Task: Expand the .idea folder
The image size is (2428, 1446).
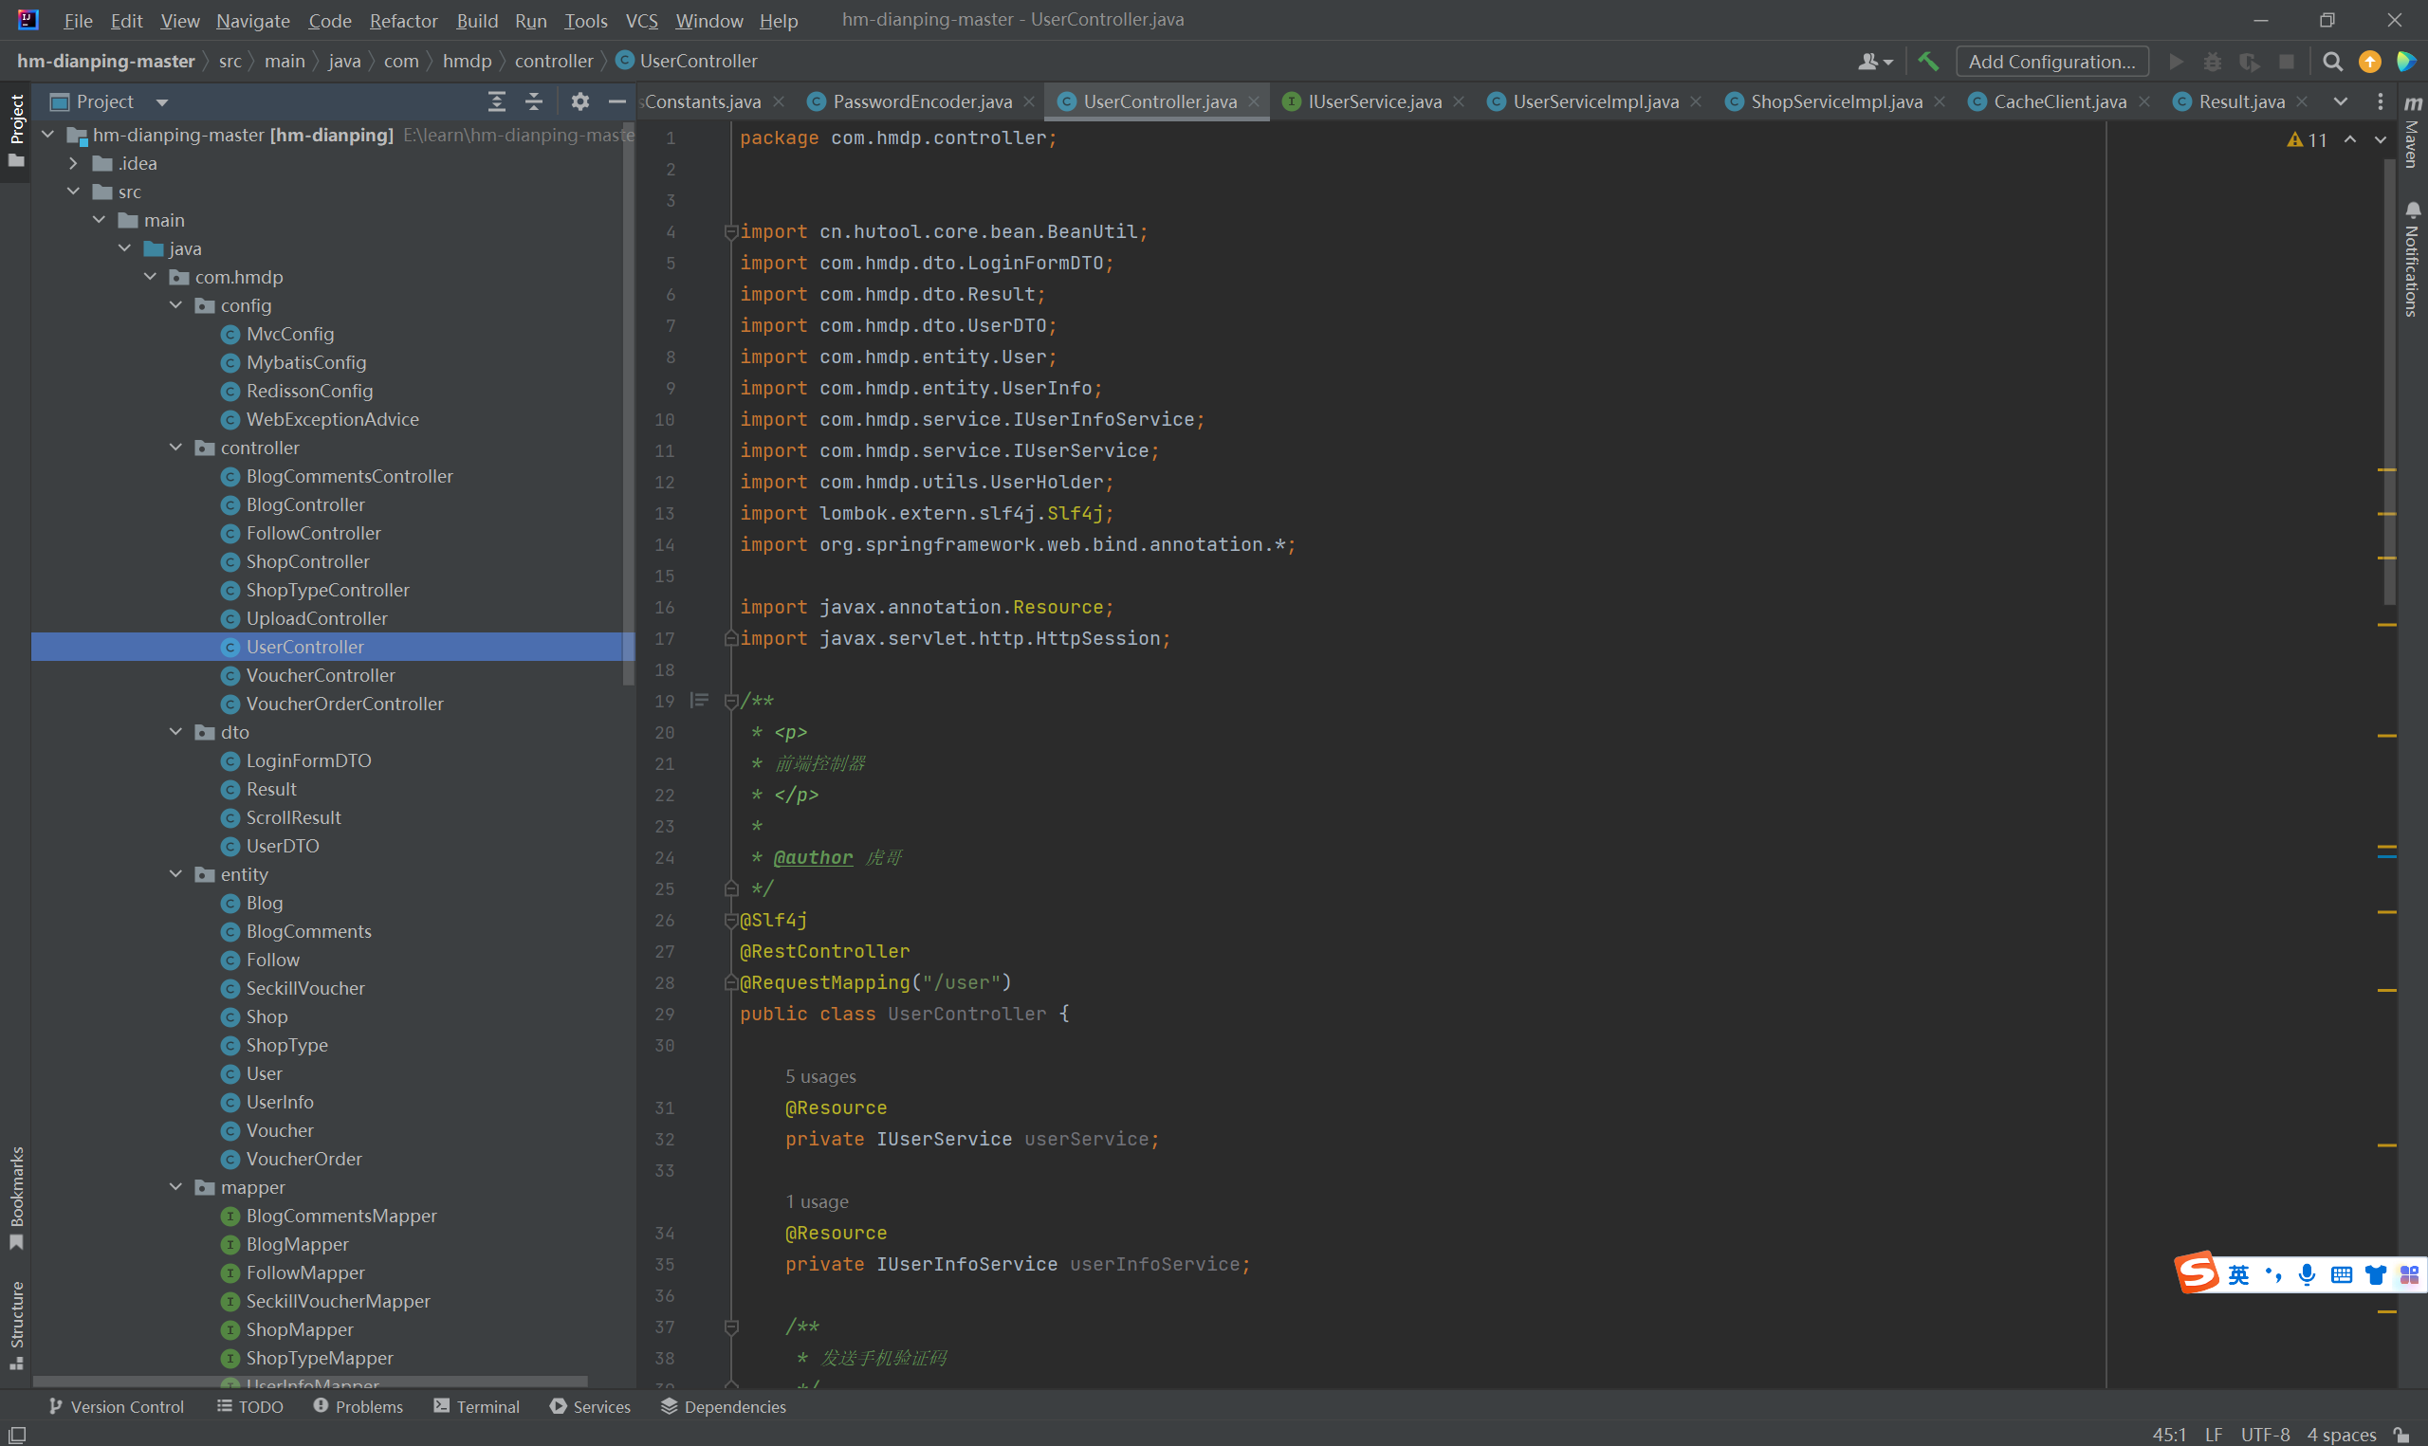Action: click(x=73, y=164)
